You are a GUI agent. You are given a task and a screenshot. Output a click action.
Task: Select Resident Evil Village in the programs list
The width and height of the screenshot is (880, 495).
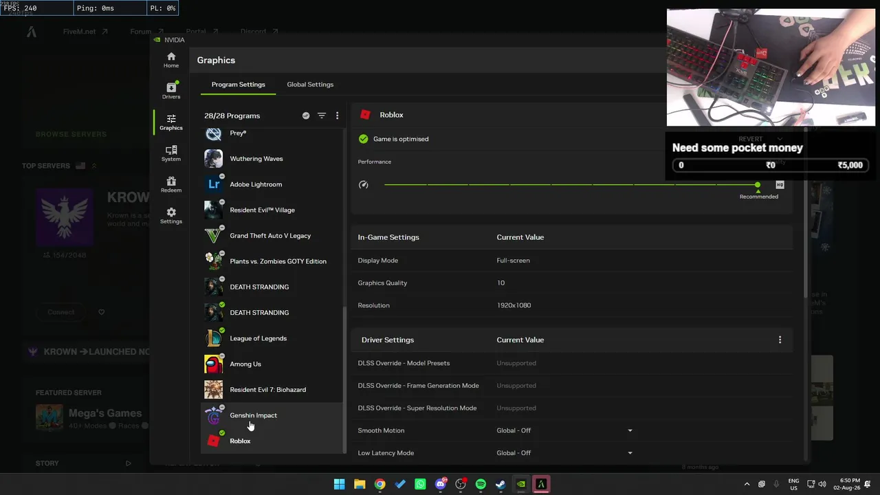click(x=272, y=210)
